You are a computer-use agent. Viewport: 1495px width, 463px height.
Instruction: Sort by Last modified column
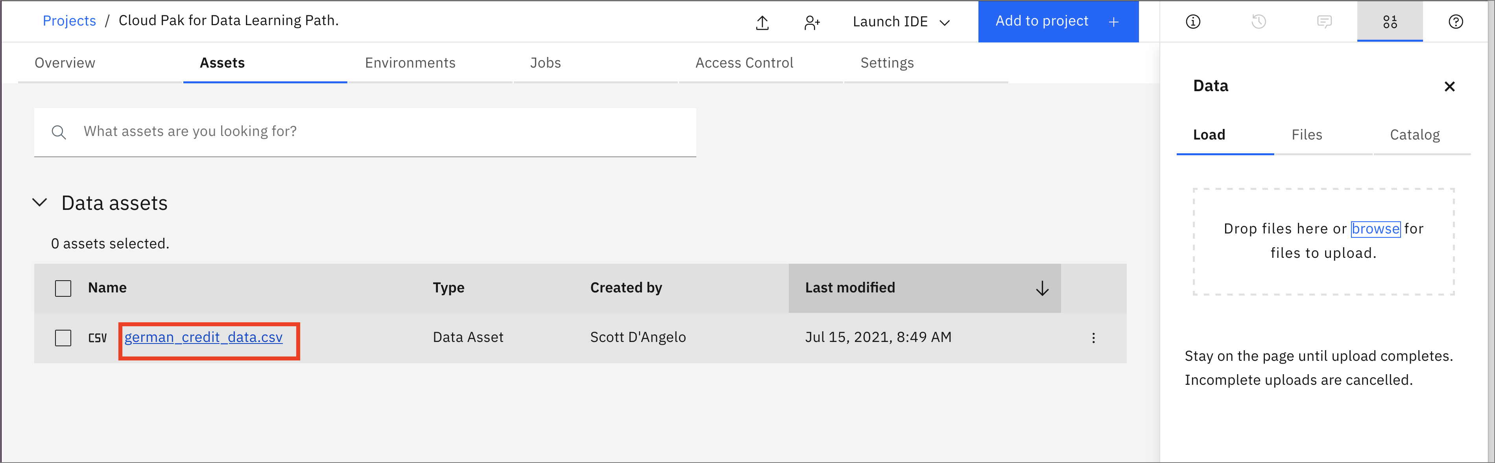[924, 288]
